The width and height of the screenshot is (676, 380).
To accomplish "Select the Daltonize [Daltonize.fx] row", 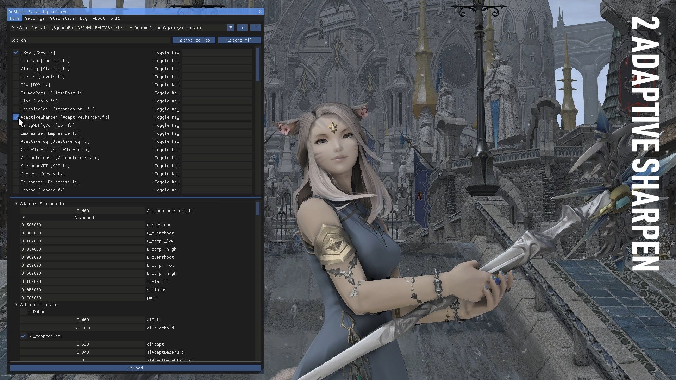I will (50, 182).
